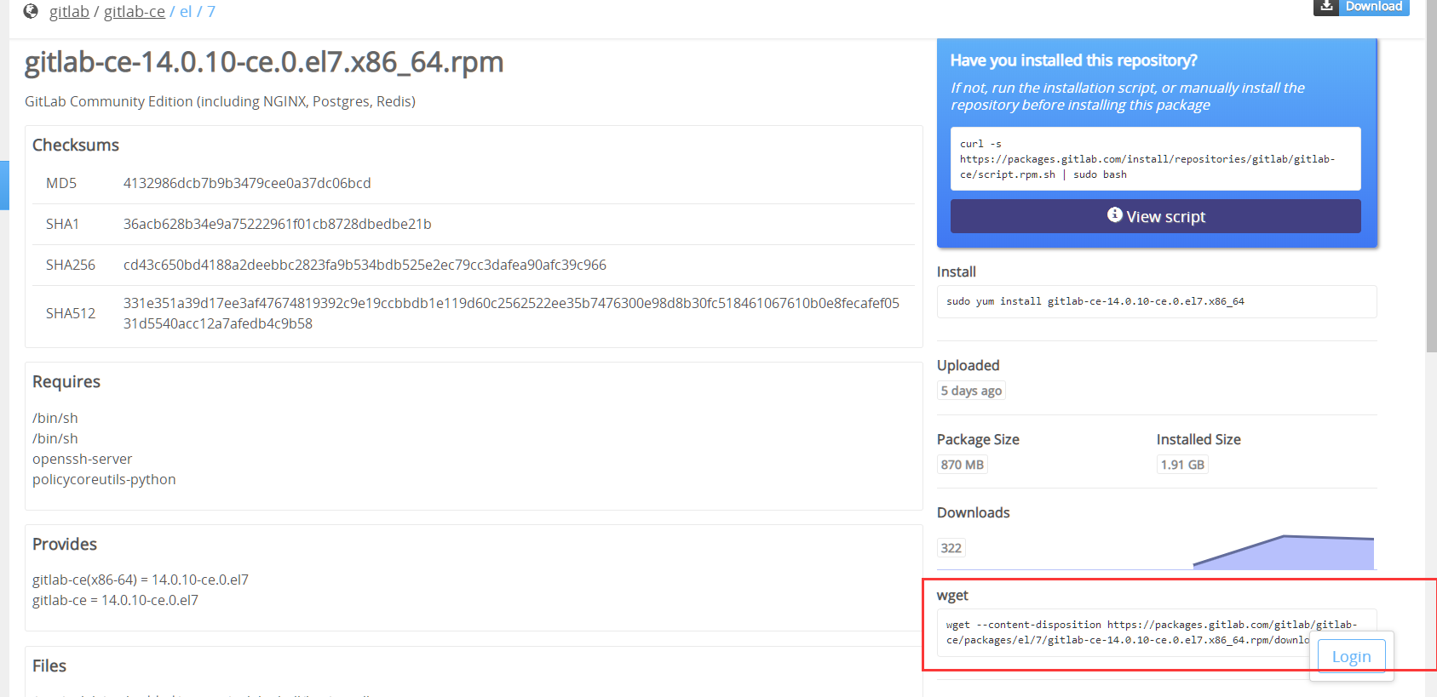Click the '322' downloads count badge
The image size is (1437, 697).
pos(951,548)
